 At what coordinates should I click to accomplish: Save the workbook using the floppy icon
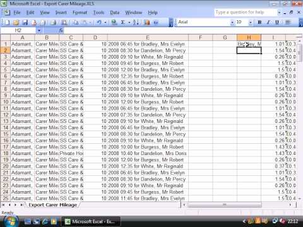(x=25, y=22)
